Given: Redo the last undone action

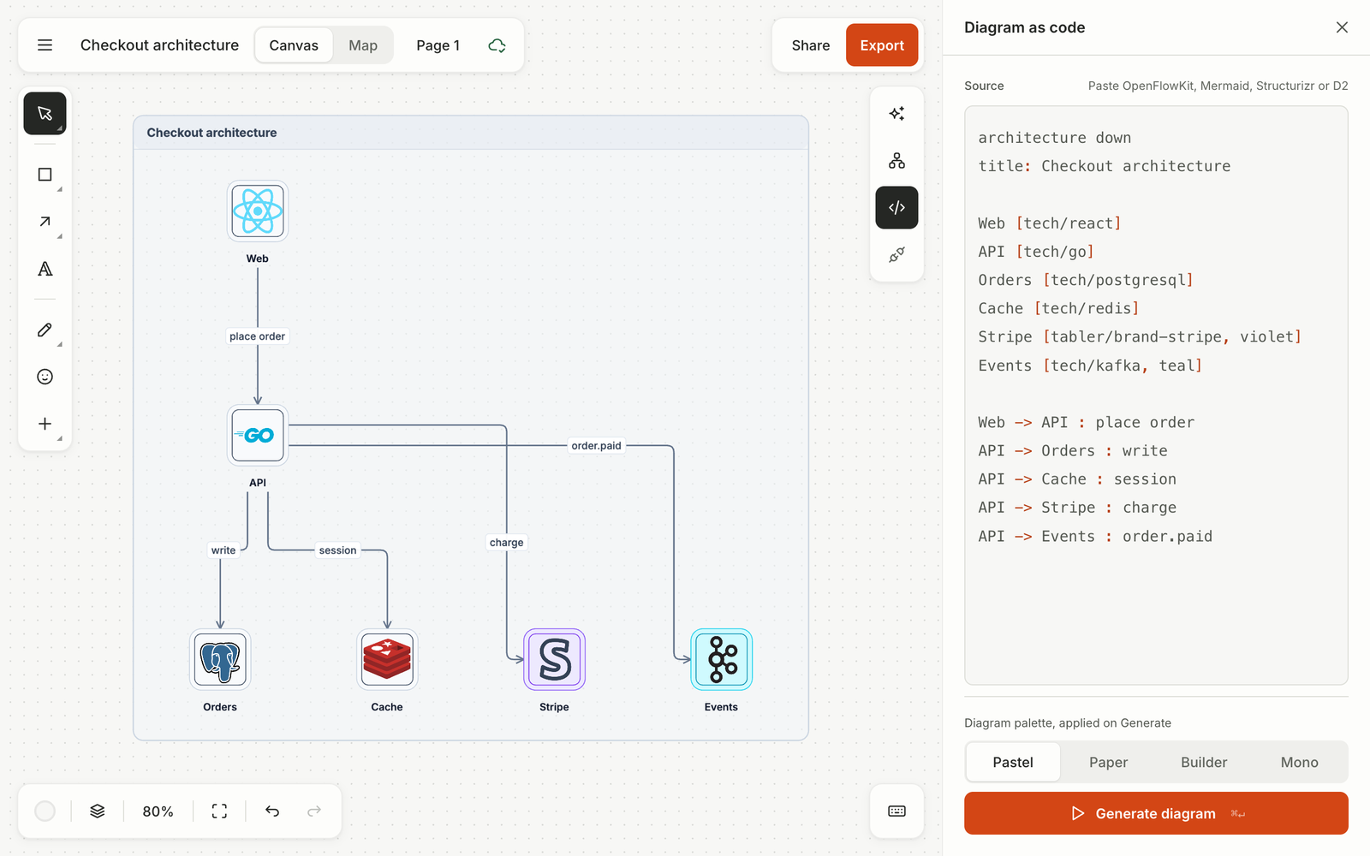Looking at the screenshot, I should [x=314, y=811].
